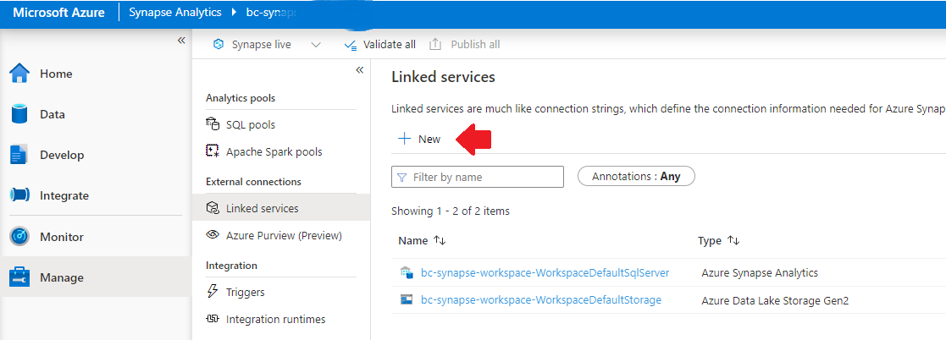Click the Name column header

coord(412,240)
